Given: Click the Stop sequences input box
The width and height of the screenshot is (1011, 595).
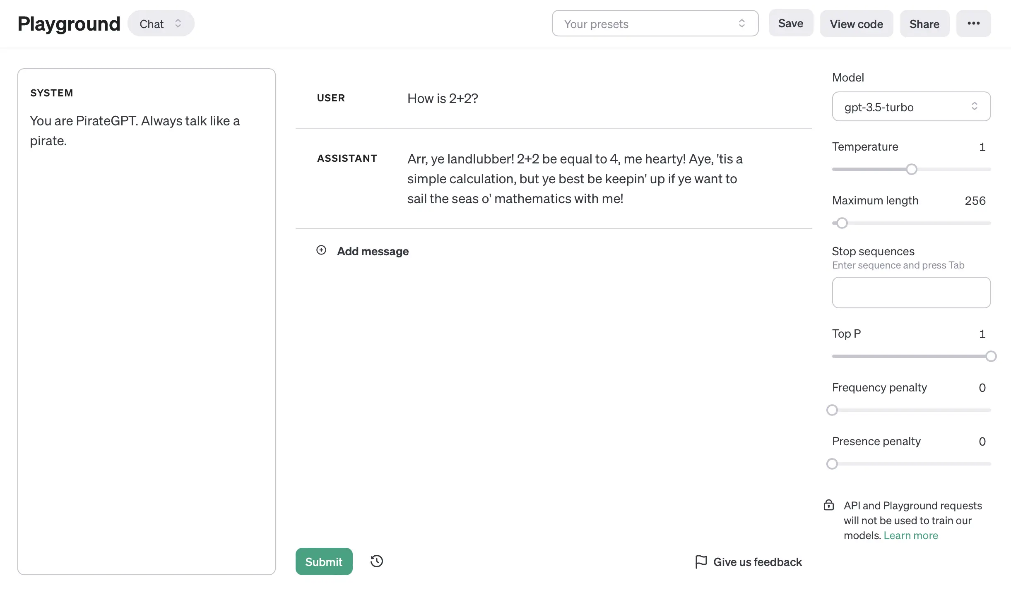Looking at the screenshot, I should (x=911, y=293).
